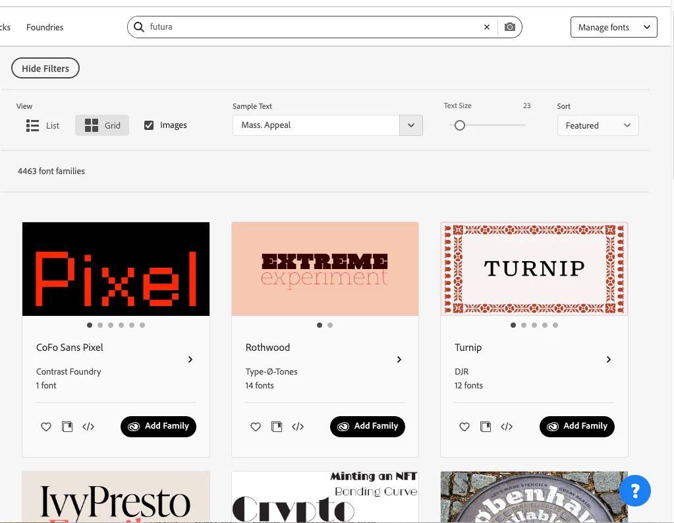Clear the futura search text

pos(487,27)
